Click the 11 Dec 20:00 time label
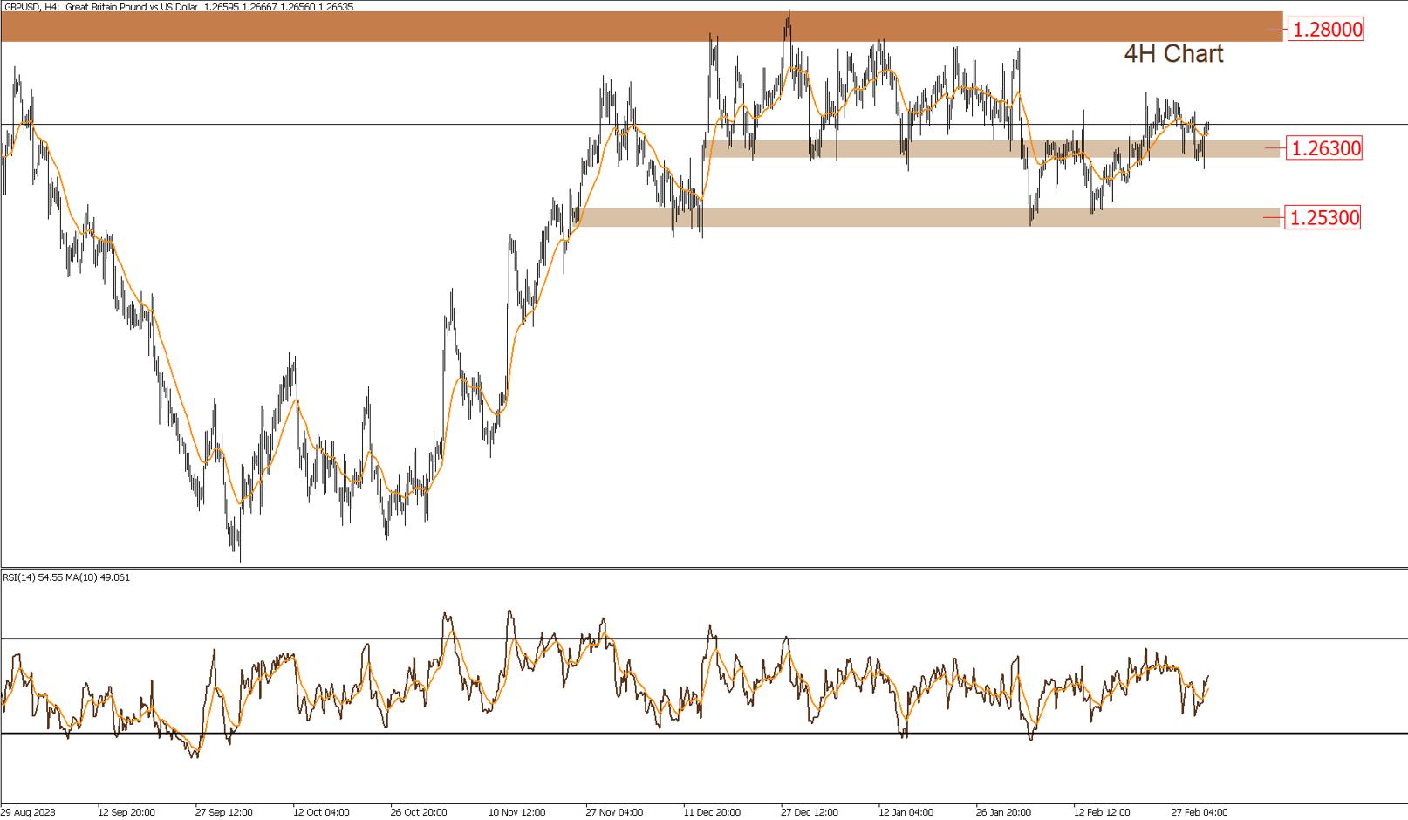This screenshot has width=1408, height=820. click(712, 812)
